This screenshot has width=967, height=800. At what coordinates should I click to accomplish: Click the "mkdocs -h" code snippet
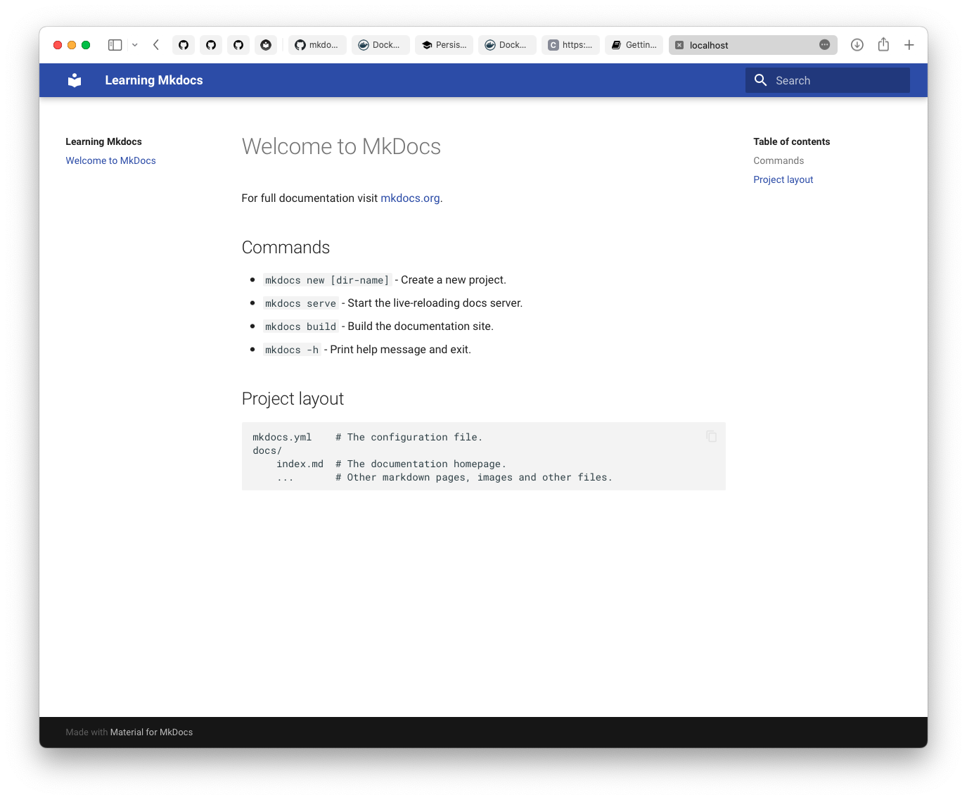click(x=292, y=350)
